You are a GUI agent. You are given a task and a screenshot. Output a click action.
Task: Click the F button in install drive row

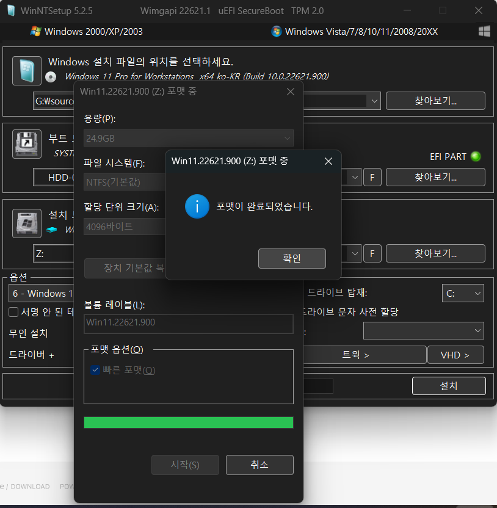tap(372, 253)
